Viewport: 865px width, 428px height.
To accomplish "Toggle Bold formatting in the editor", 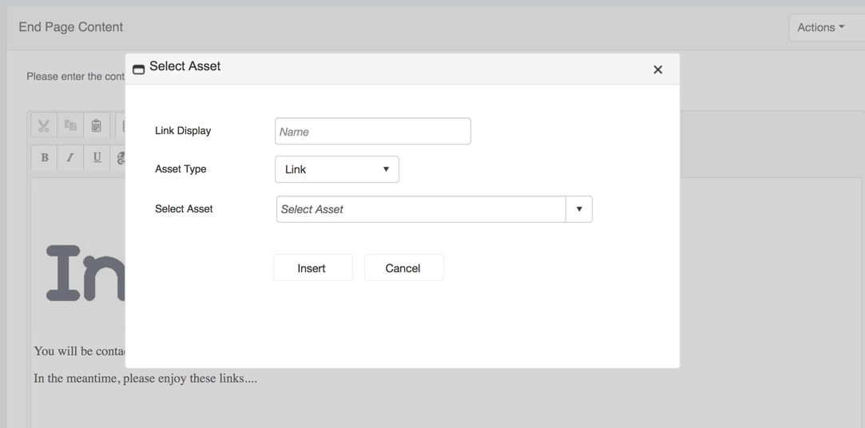I will [x=44, y=158].
